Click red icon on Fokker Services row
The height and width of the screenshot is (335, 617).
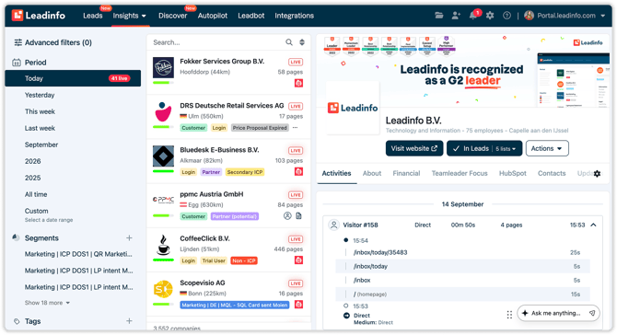point(298,83)
